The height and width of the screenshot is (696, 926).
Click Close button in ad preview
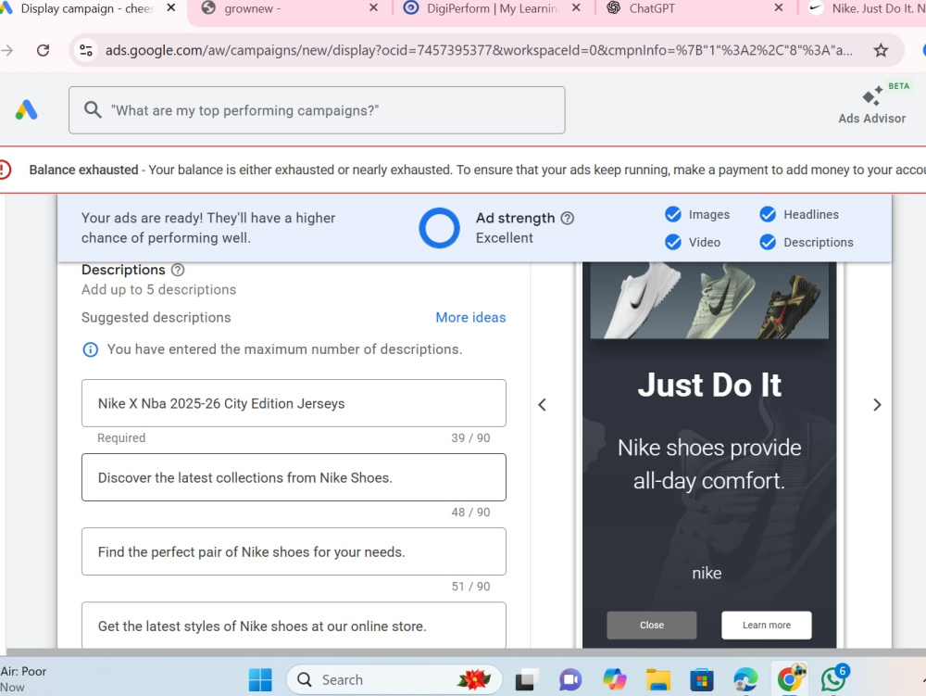pos(651,625)
